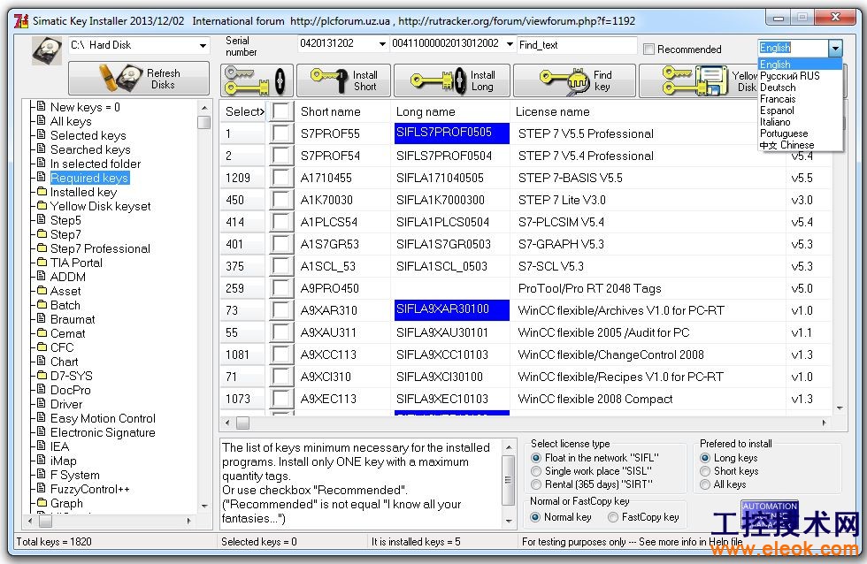Viewport: 867px width, 564px height.
Task: Click description box scrollbar thumb
Action: coord(508,481)
